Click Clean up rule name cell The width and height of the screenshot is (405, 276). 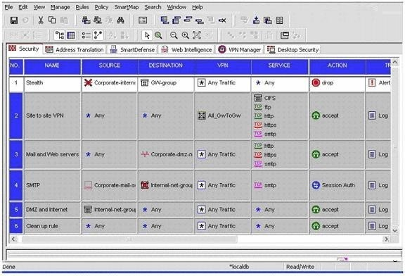point(52,226)
